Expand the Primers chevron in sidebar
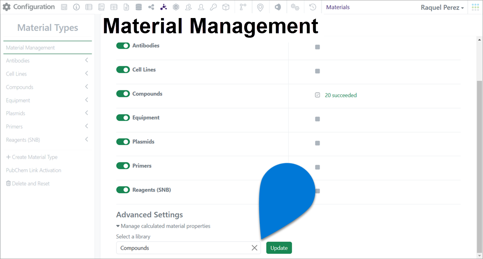 [87, 126]
